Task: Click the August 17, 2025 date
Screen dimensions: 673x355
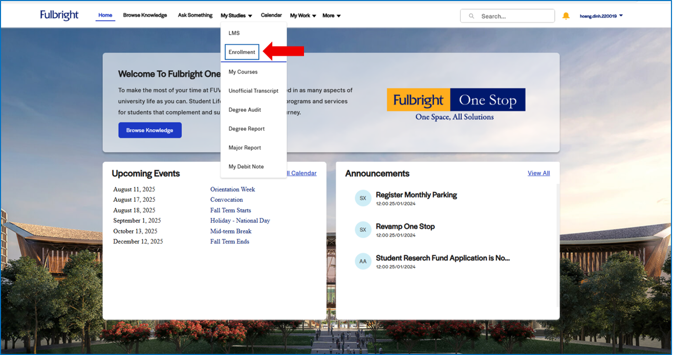Action: point(134,200)
